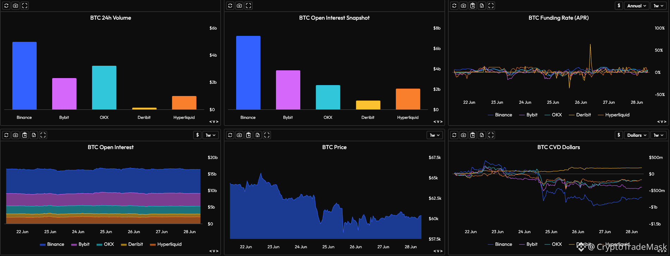Toggle Bybit in the Funding Rate legend

click(x=528, y=115)
